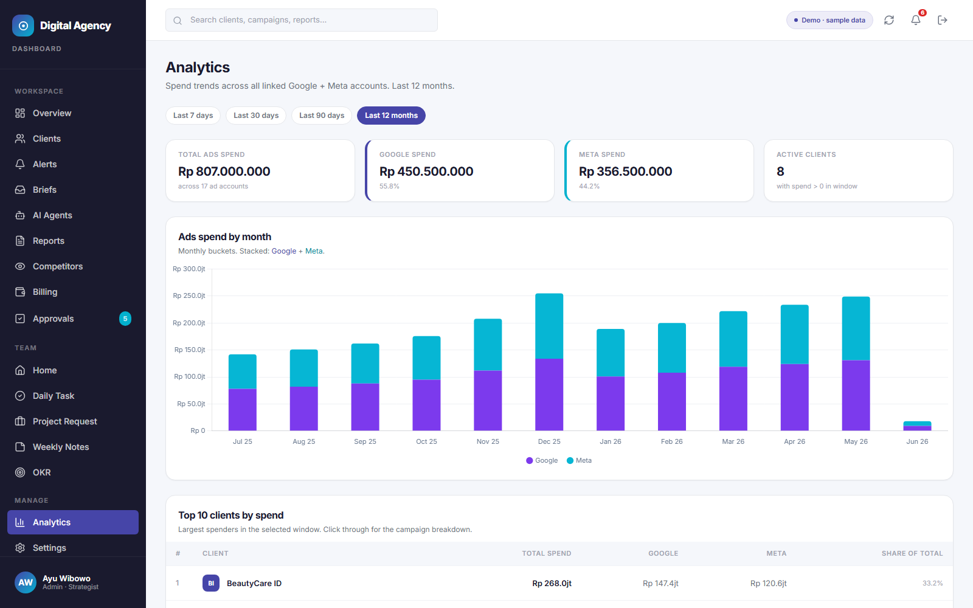The width and height of the screenshot is (973, 608).
Task: Click the Reports document icon
Action: click(20, 241)
